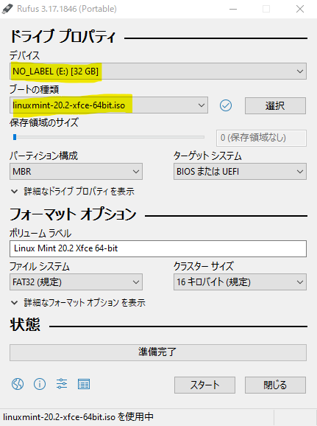The image size is (317, 426).
Task: Click status bar text linuxmint-20.2-xfce-64bit.iso を使用中
Action: [79, 416]
